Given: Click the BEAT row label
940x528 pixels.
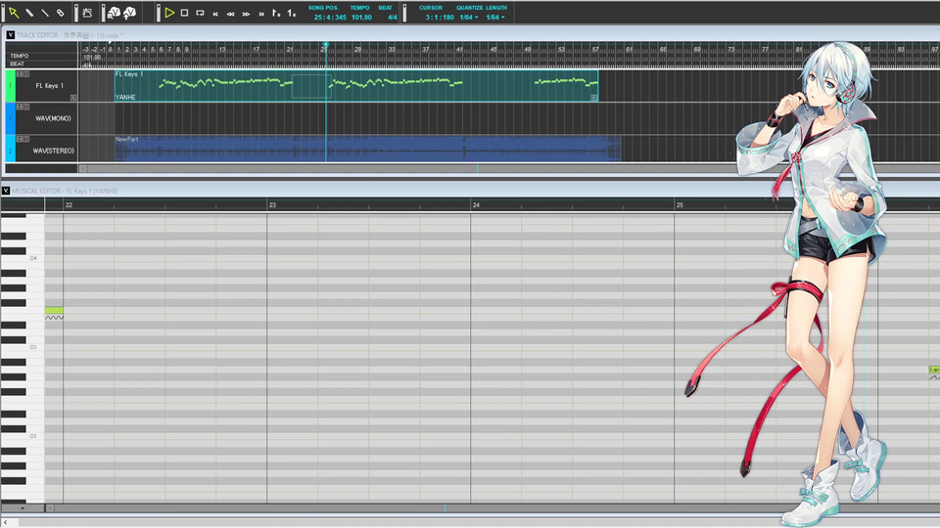Looking at the screenshot, I should pyautogui.click(x=18, y=64).
